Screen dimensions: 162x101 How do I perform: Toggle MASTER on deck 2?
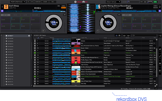click(x=156, y=8)
